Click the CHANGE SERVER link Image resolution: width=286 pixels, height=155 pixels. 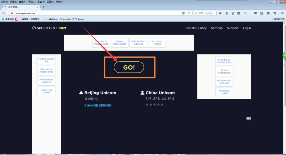[x=98, y=106]
